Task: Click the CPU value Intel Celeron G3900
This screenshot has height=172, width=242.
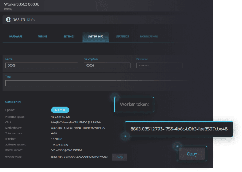Action: pyautogui.click(x=76, y=122)
